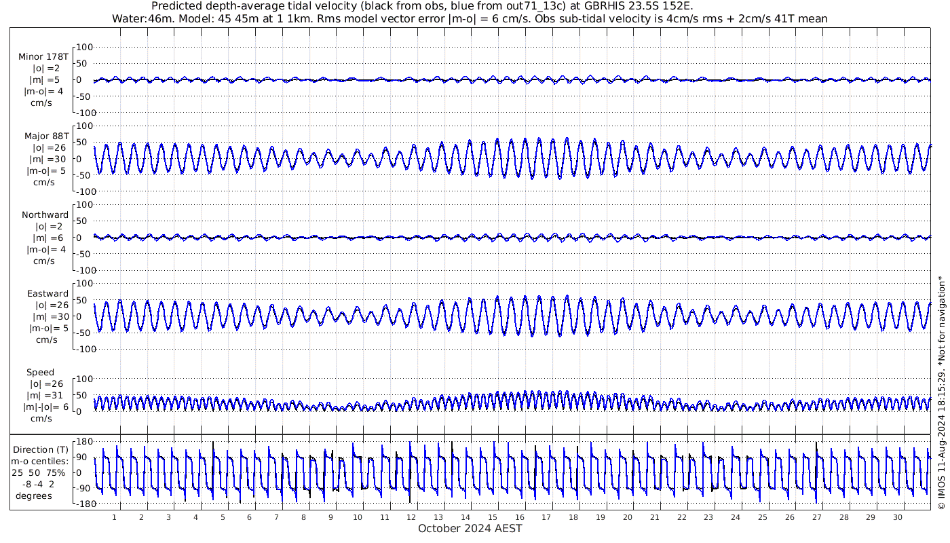950x543 pixels.
Task: Click day tick '20' on the date axis
Action: point(628,517)
